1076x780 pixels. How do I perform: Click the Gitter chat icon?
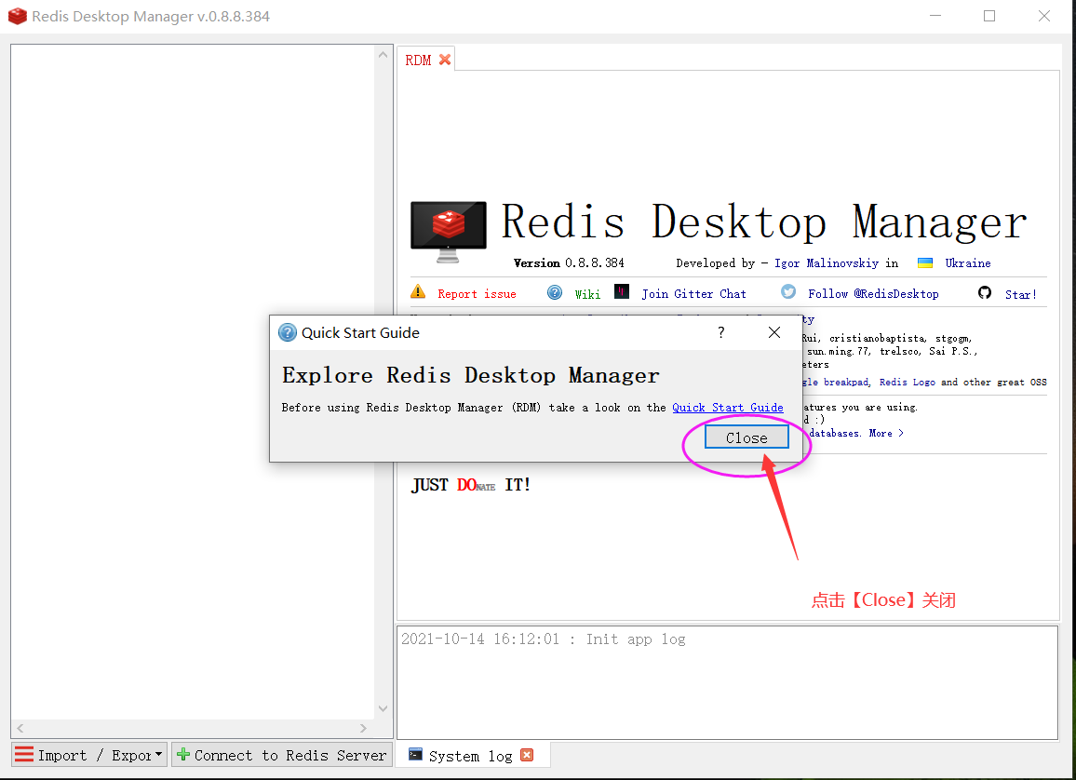(622, 291)
